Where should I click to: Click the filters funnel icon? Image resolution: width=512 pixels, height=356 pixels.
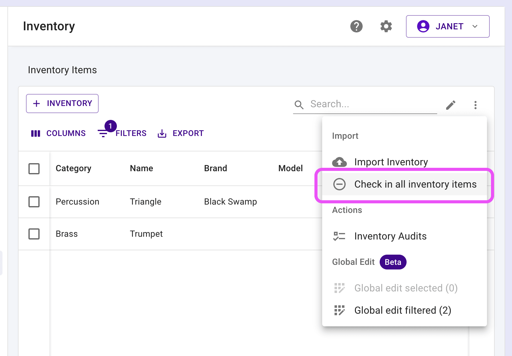(103, 133)
